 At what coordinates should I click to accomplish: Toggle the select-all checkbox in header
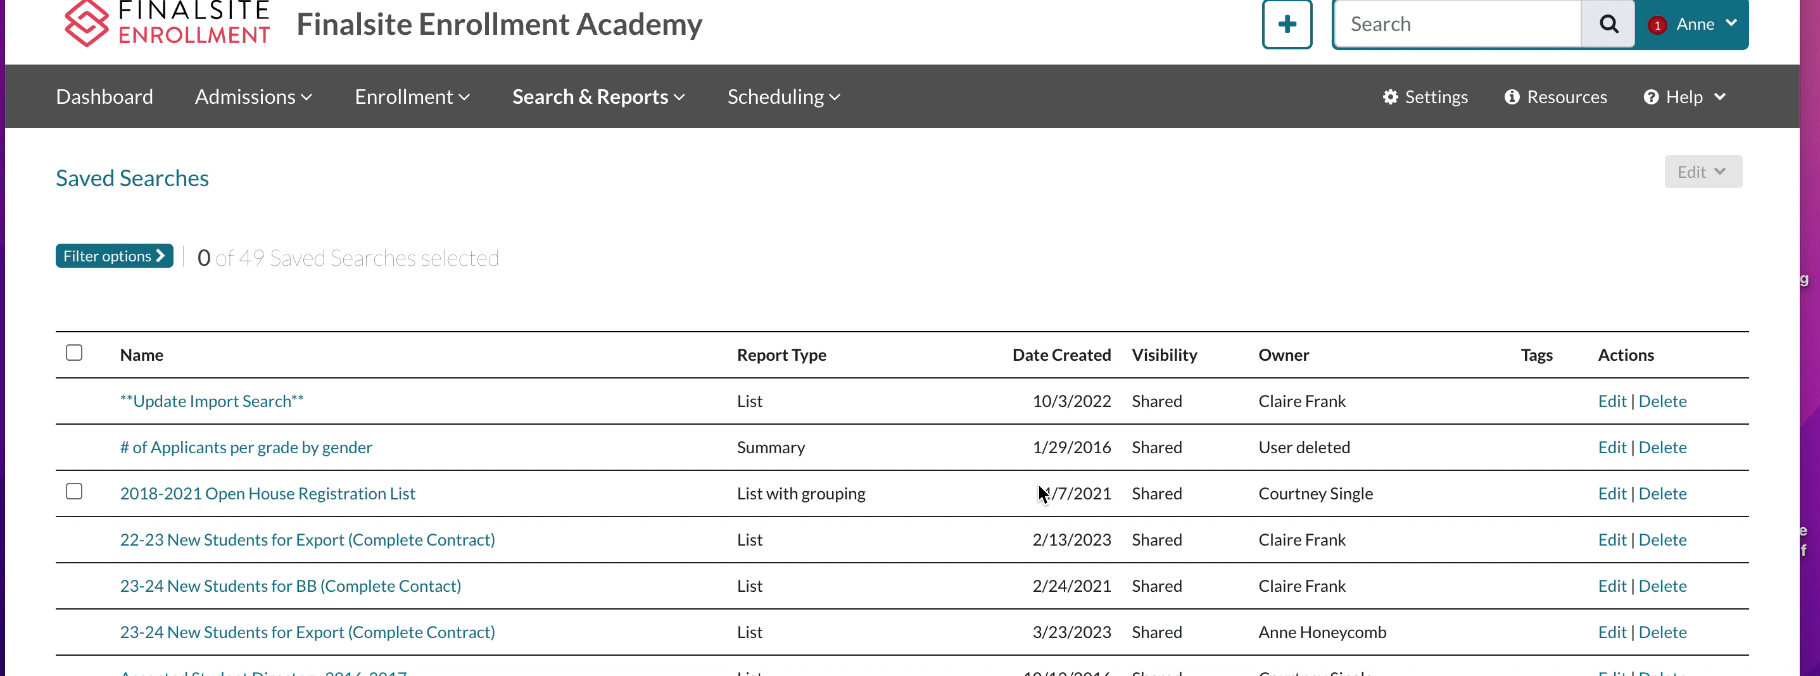click(74, 353)
